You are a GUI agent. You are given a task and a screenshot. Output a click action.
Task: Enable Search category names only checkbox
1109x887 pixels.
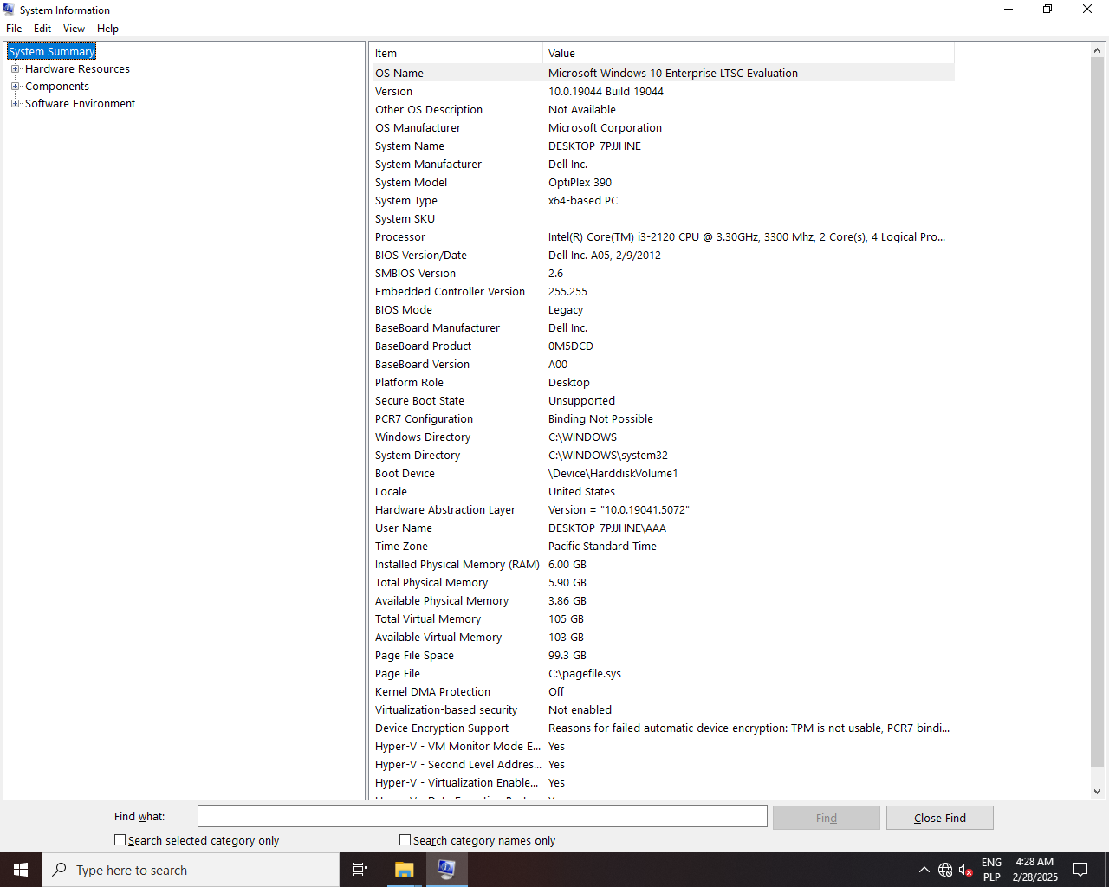point(405,840)
